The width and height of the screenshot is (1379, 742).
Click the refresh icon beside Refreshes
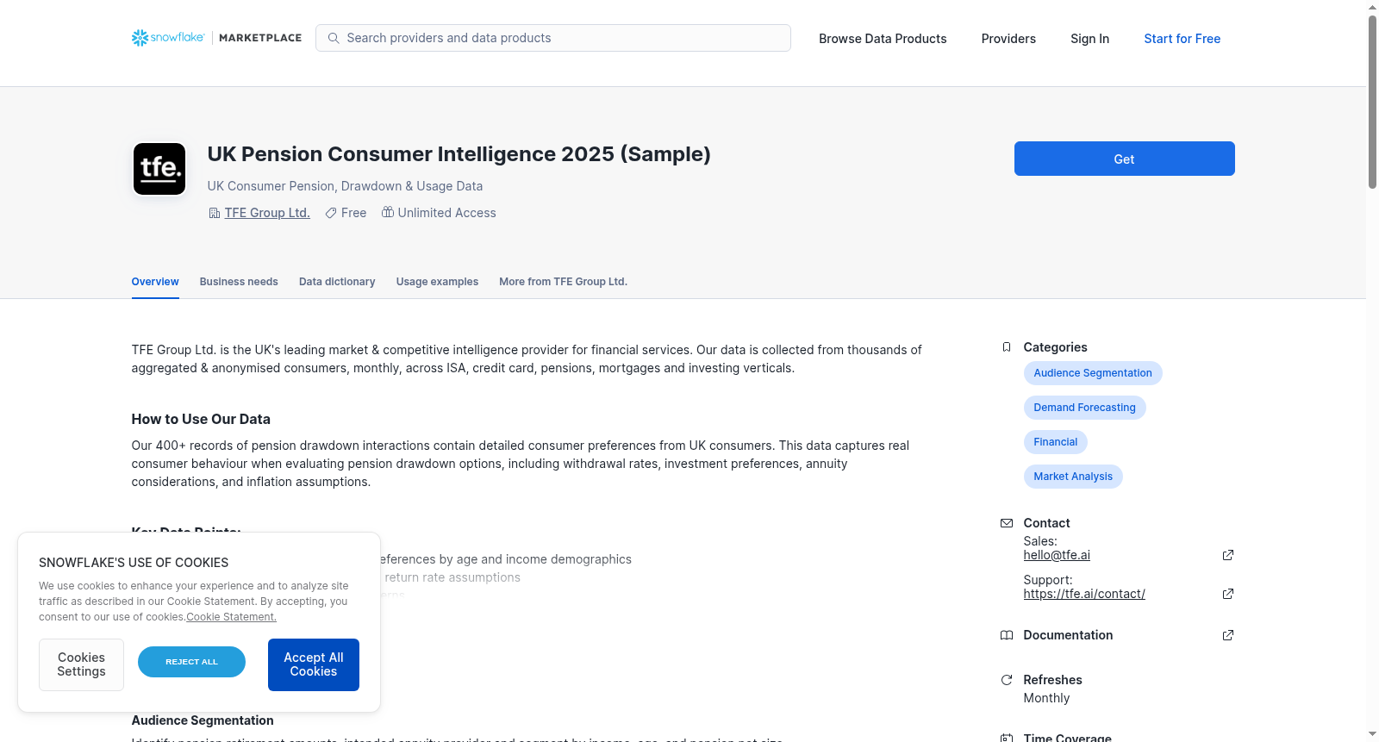1007,680
